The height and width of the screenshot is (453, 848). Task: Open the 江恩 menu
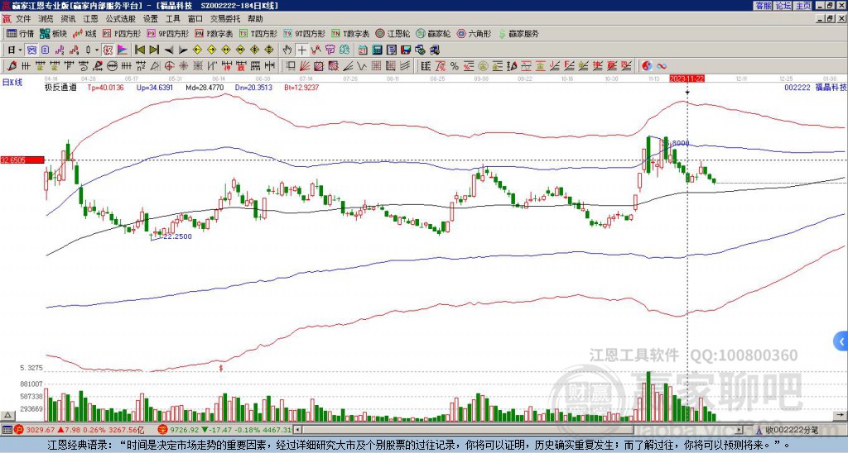90,19
